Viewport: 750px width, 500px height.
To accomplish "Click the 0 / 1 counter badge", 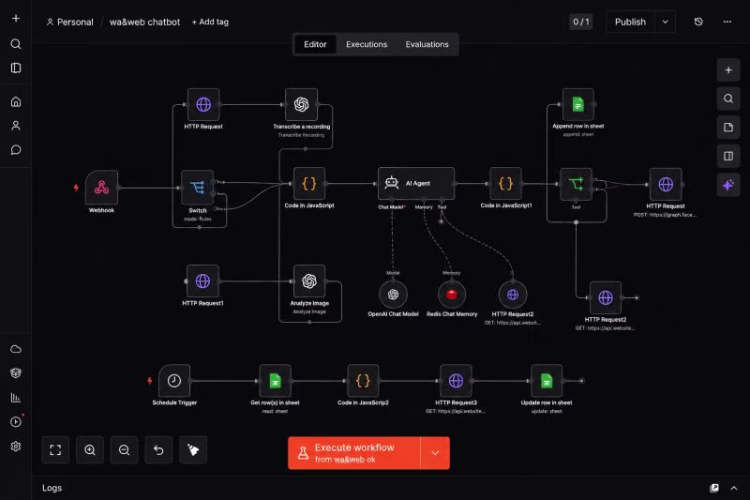I will tap(580, 22).
